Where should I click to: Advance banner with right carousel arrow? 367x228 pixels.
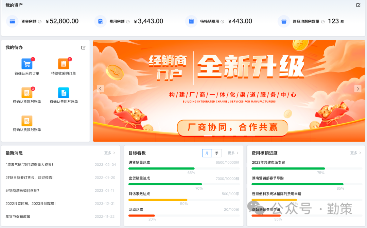pos(357,89)
